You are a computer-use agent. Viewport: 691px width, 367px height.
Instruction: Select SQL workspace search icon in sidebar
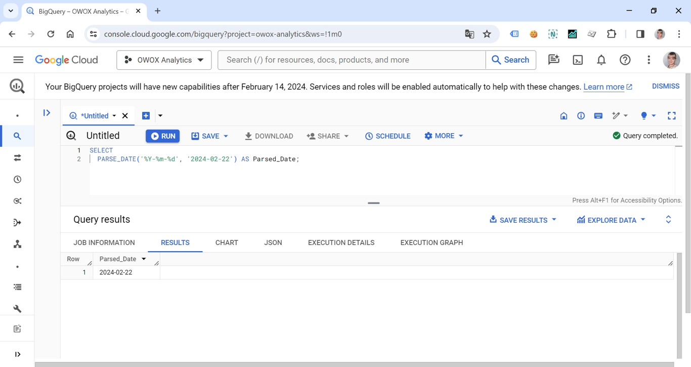[x=17, y=136]
